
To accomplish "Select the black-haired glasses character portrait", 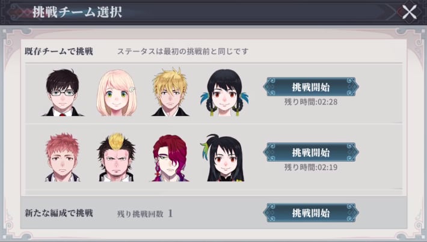I will (x=63, y=92).
